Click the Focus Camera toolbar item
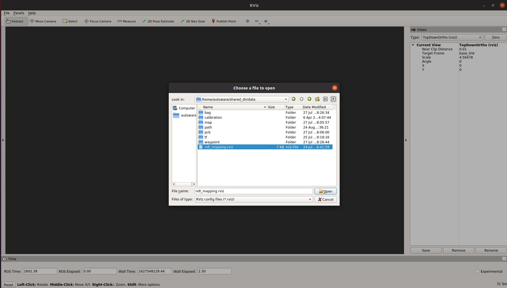Screen dimensions: 507x288 click(98, 21)
